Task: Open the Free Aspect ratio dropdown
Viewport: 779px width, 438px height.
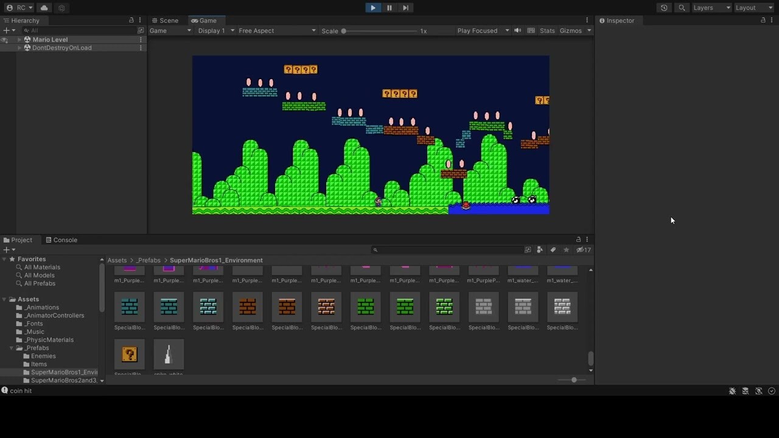Action: [x=277, y=30]
